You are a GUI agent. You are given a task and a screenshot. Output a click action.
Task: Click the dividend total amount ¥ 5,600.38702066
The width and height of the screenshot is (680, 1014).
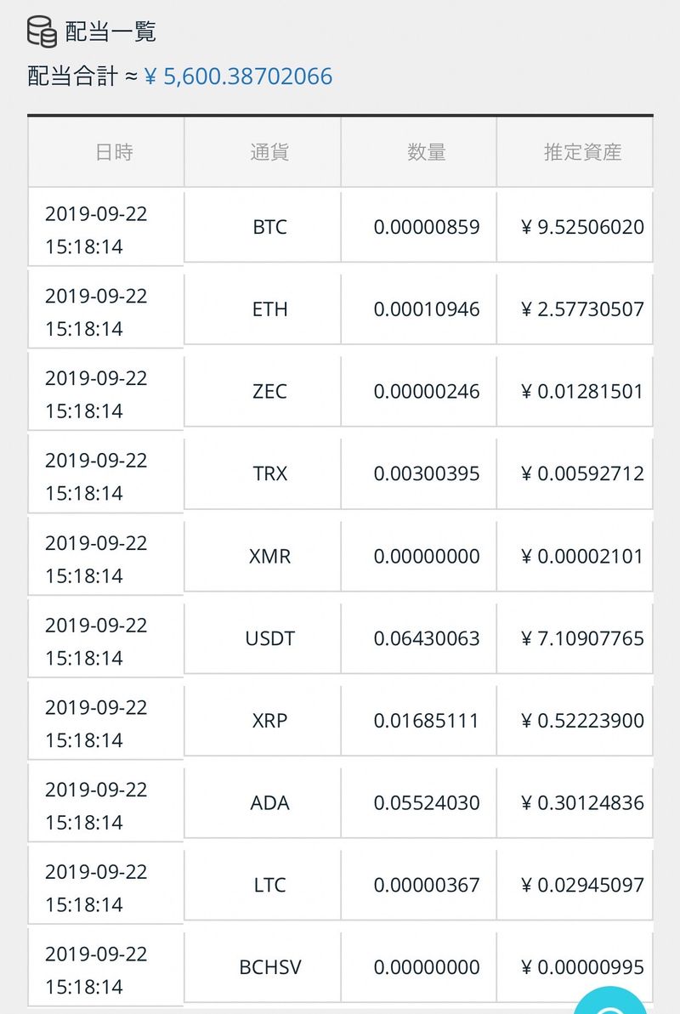click(239, 77)
